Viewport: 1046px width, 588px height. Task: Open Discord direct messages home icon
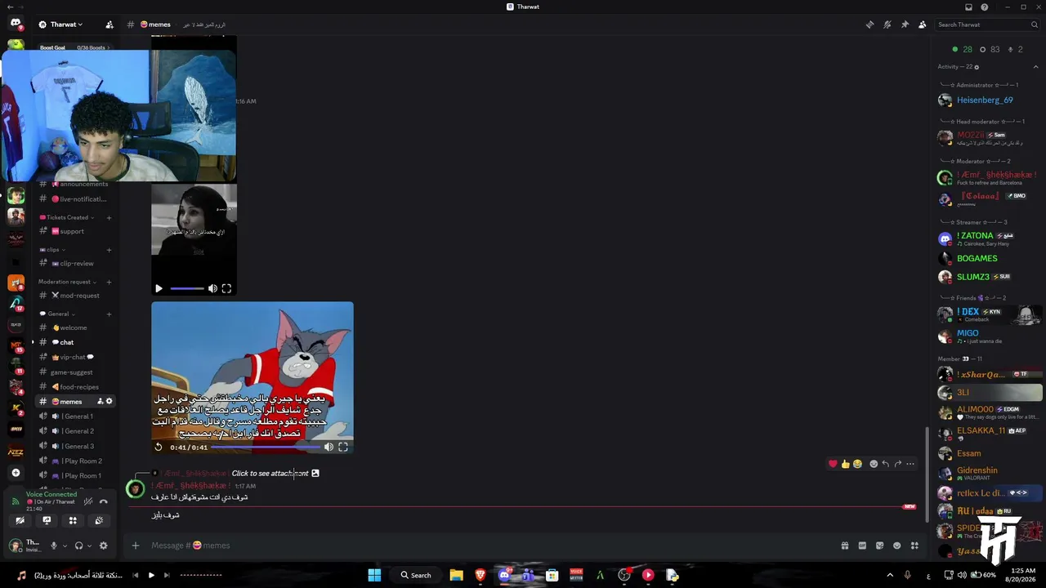point(16,24)
